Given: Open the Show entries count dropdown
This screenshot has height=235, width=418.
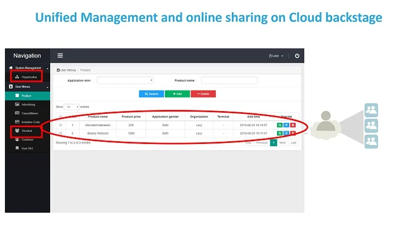Looking at the screenshot, I should pos(72,106).
